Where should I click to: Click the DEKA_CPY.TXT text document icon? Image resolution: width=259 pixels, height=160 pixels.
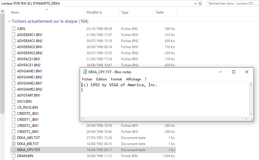point(14,150)
